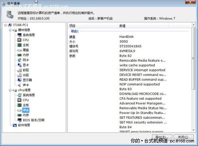
Task: Select the 500G size value
Action: coord(124,42)
